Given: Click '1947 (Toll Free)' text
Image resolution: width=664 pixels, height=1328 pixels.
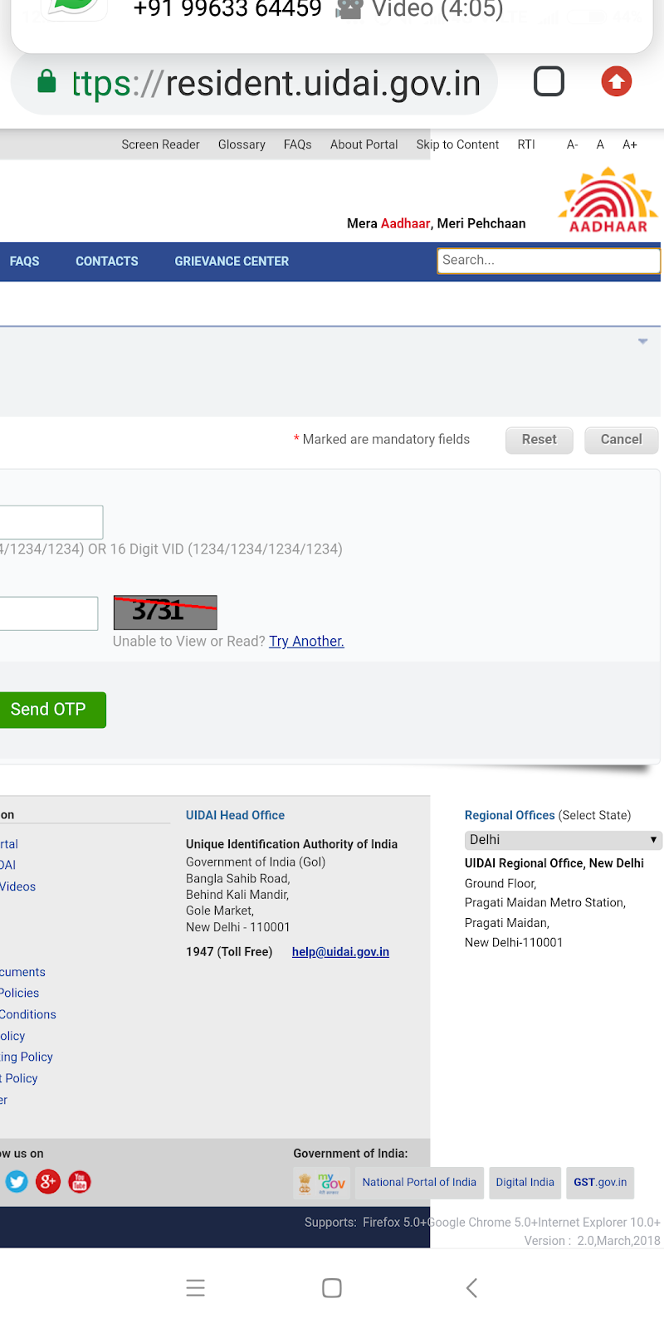Looking at the screenshot, I should (229, 952).
